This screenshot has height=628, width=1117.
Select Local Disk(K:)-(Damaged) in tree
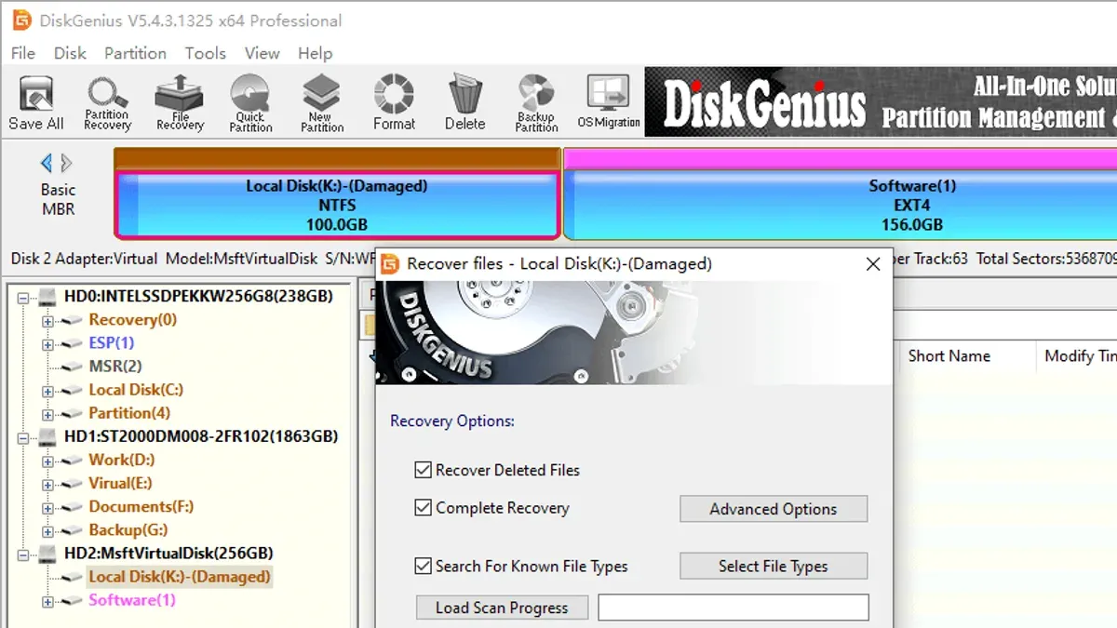179,577
